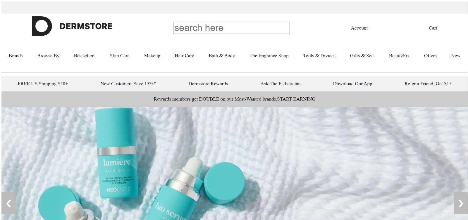The width and height of the screenshot is (468, 220).
Task: Advance to next carousel slide arrow
Action: (460, 203)
